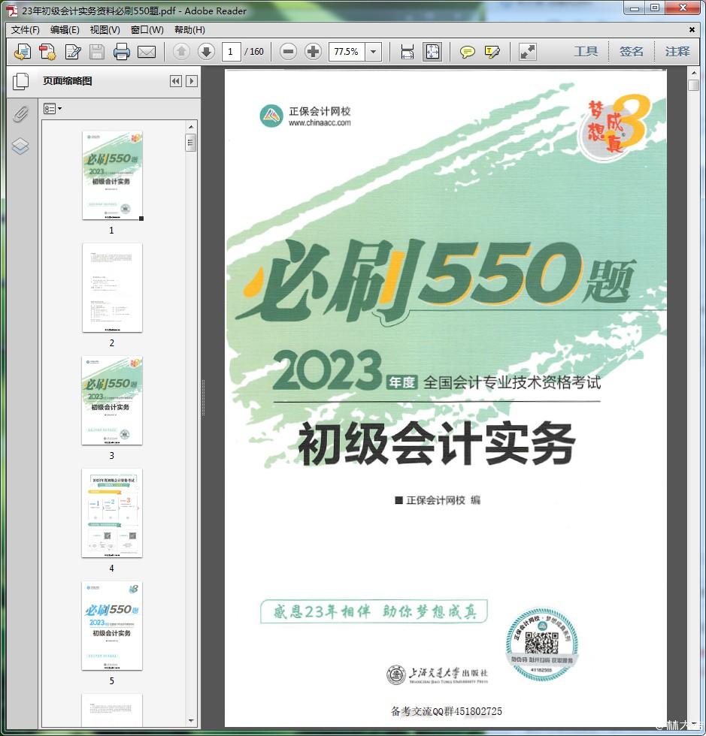Open the 工具 pane

pyautogui.click(x=586, y=52)
